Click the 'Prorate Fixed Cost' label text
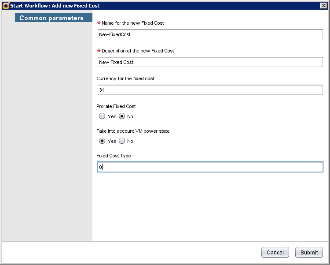 pyautogui.click(x=116, y=106)
